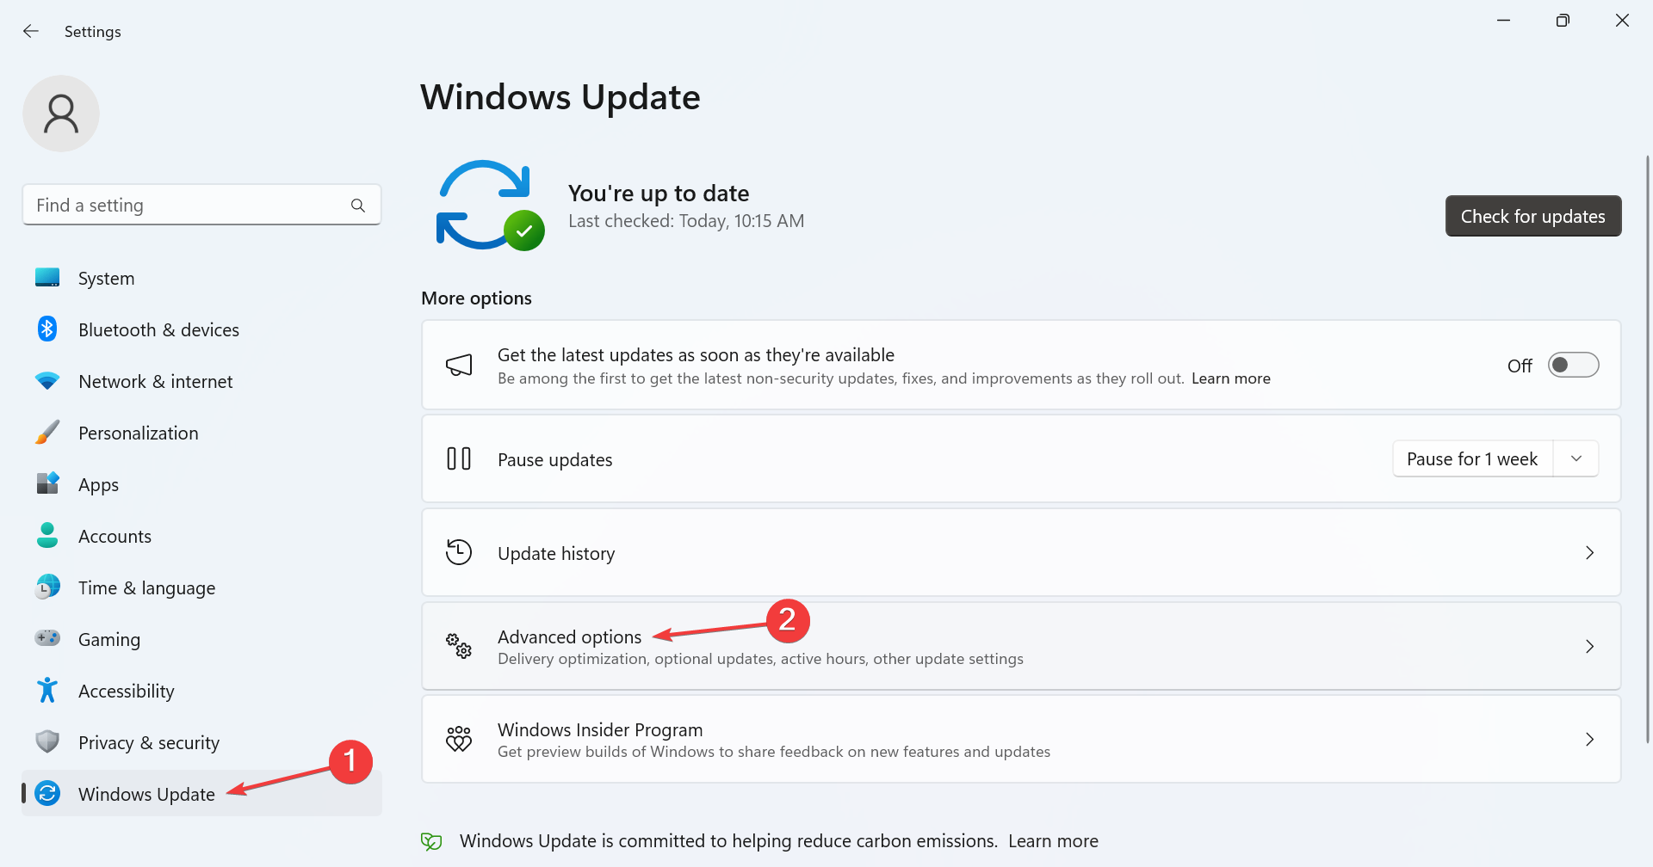
Task: Close the Settings window
Action: click(x=1622, y=21)
